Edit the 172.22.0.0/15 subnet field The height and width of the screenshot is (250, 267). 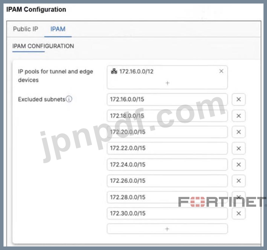coord(167,148)
